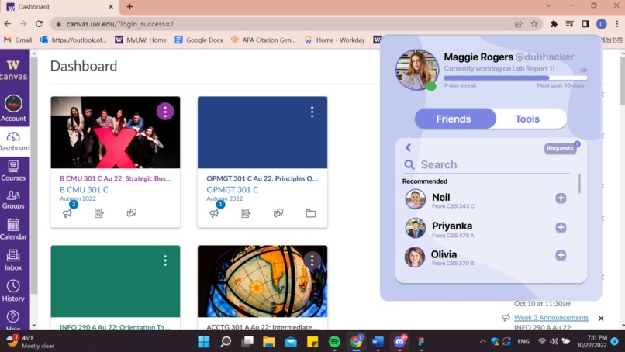625x352 pixels.
Task: Expand Chrome tab search chevron
Action: pyautogui.click(x=548, y=5)
